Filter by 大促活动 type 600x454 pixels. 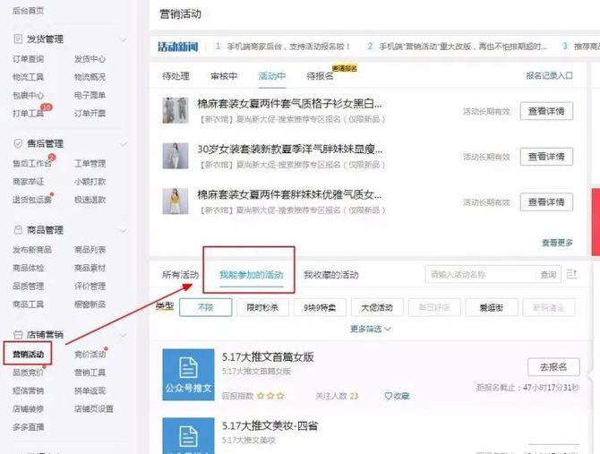coord(377,307)
